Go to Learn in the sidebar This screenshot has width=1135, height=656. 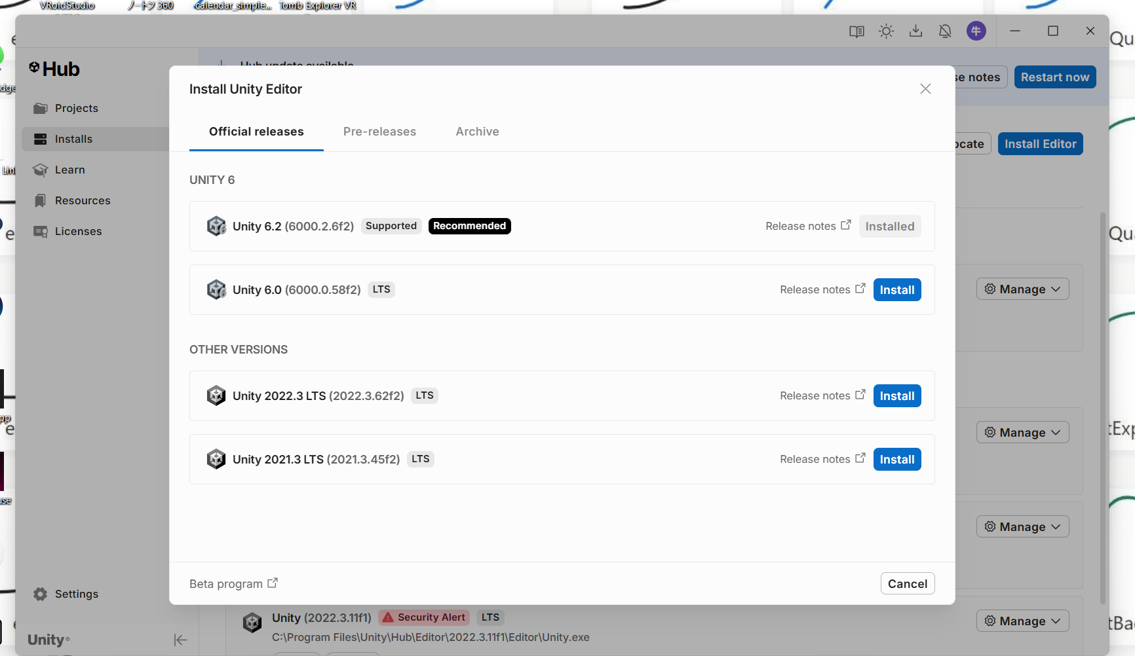click(x=70, y=170)
